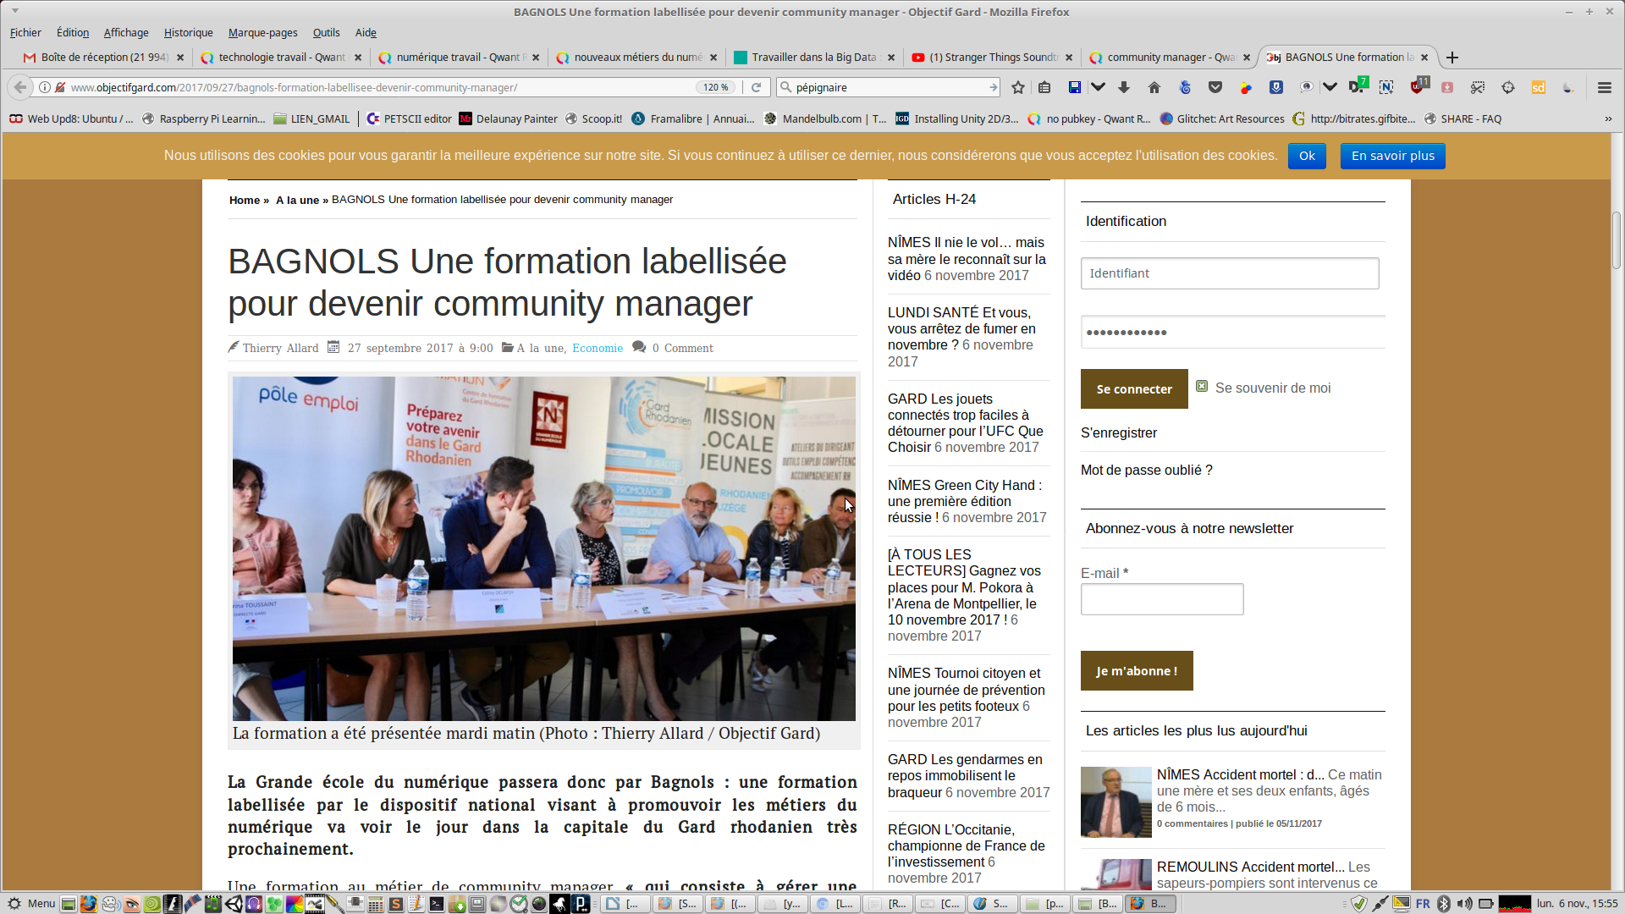Open a new tab with plus icon
The height and width of the screenshot is (914, 1625).
(x=1452, y=58)
